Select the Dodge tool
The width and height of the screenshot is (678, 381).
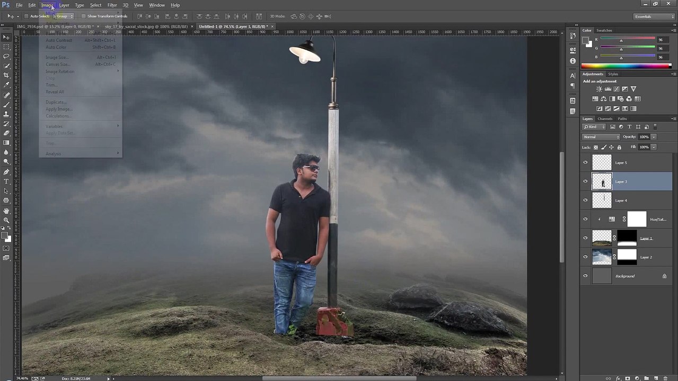[x=6, y=162]
